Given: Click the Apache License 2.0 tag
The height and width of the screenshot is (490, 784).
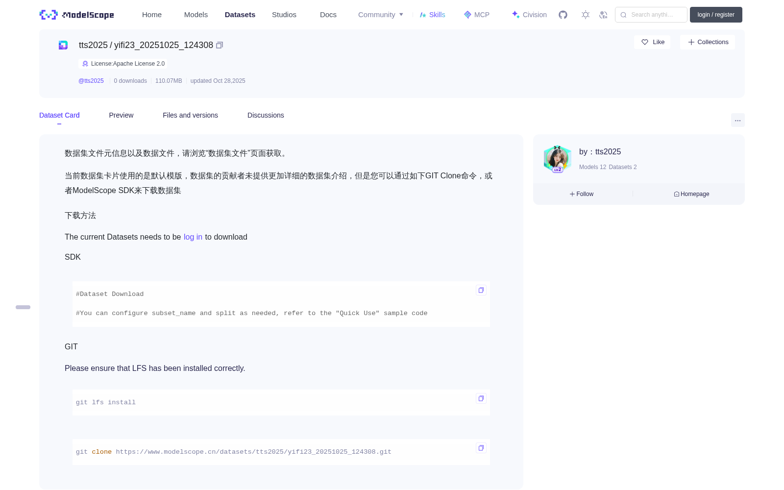Looking at the screenshot, I should click(x=123, y=64).
